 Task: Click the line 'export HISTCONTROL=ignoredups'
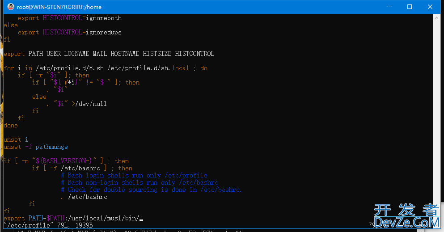[70, 33]
